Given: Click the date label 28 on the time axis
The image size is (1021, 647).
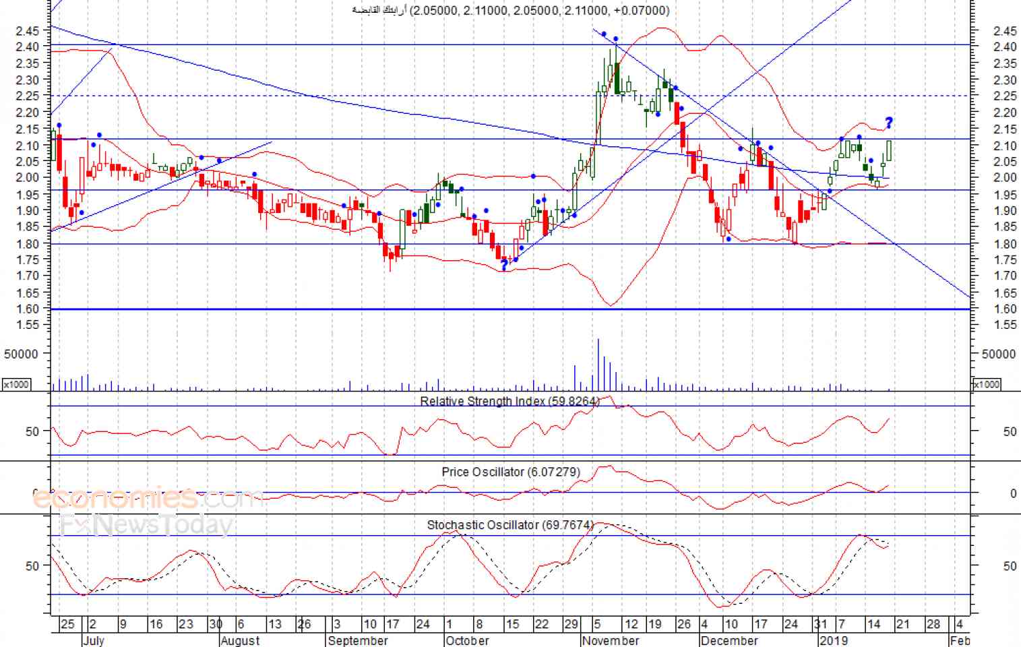Looking at the screenshot, I should tap(933, 624).
